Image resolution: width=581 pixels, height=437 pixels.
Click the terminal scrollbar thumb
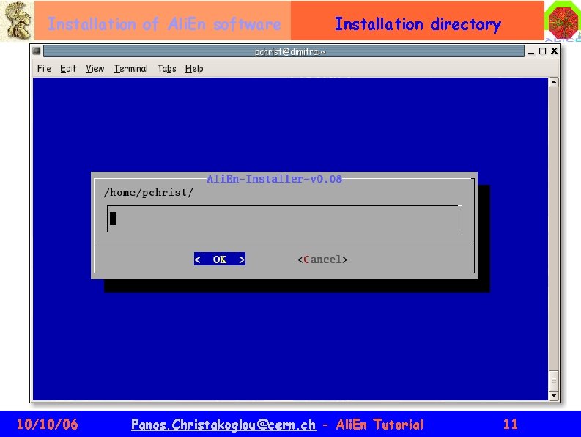pyautogui.click(x=554, y=381)
